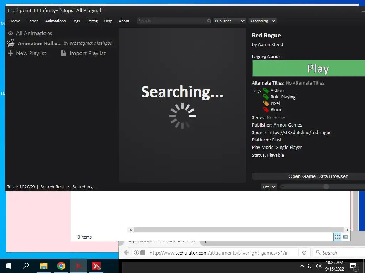Click the plus icon for New Playlist
Viewport: 365px width, 273px height.
10,53
